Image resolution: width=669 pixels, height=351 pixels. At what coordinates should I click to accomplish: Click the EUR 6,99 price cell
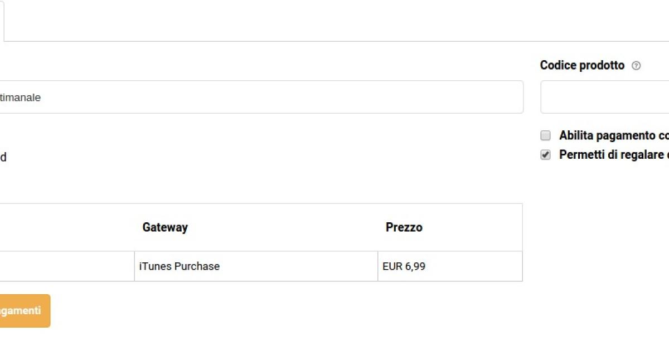click(x=404, y=266)
